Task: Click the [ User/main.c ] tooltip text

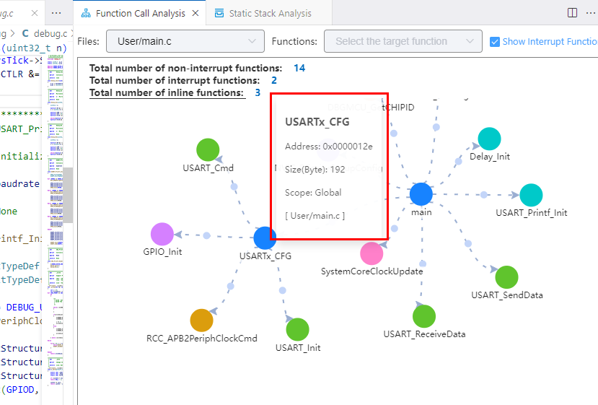Action: click(315, 216)
